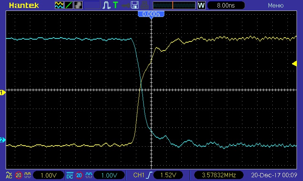
Task: Click the 3.57832MHz frequency counter readout
Action: pyautogui.click(x=219, y=175)
